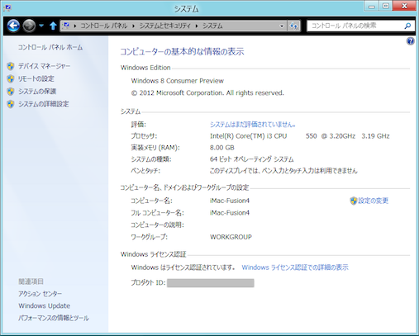Click システムはまだ評価されていません rating link
Image resolution: width=419 pixels, height=336 pixels.
253,125
